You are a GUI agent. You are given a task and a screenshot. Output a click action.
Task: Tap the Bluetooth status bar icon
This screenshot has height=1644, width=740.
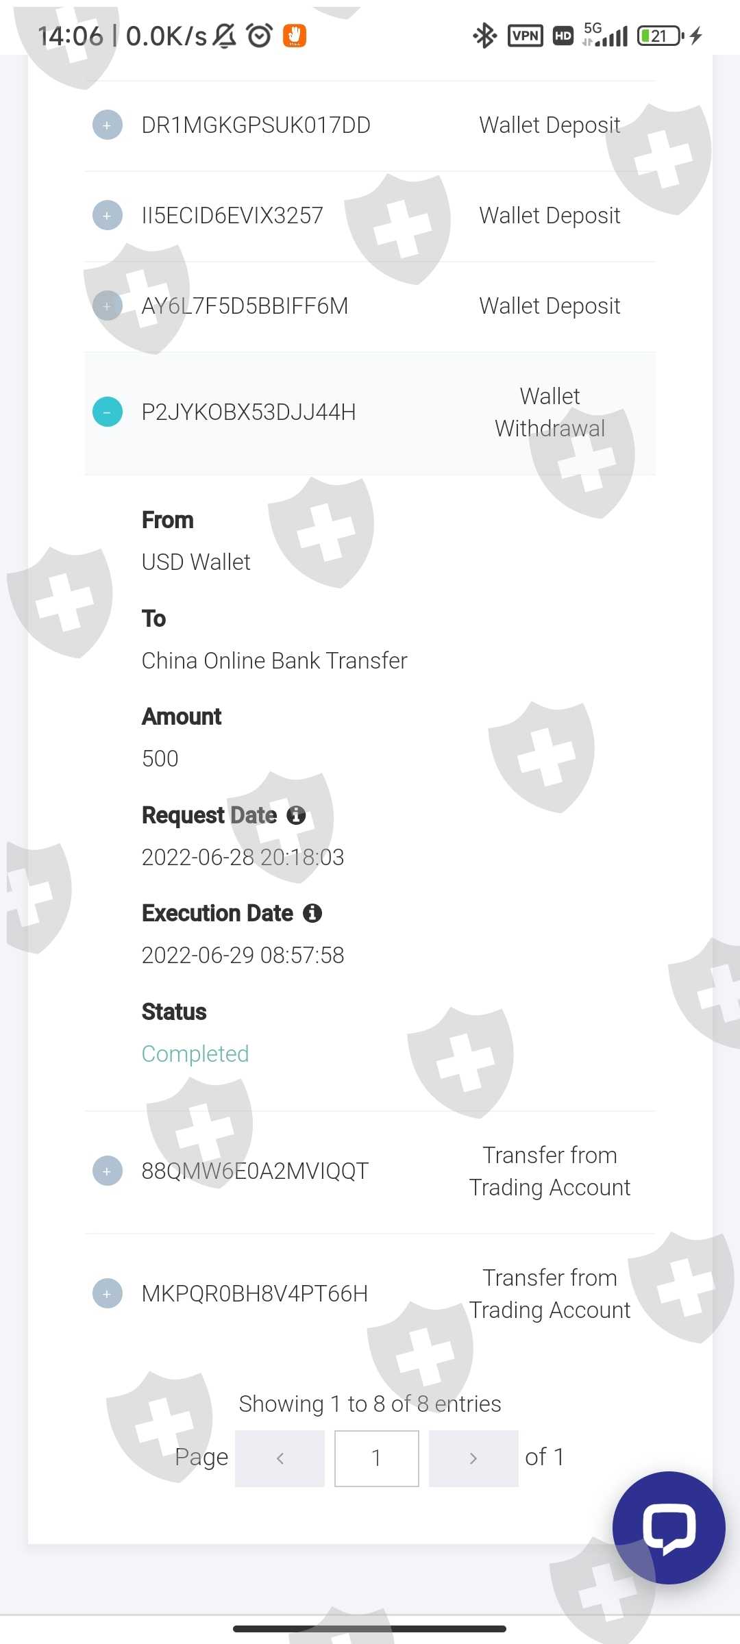pyautogui.click(x=484, y=36)
